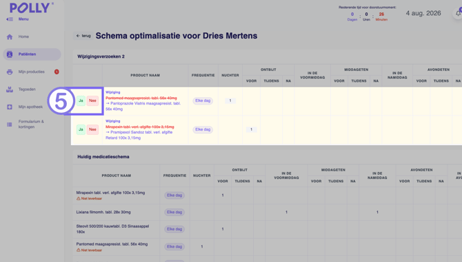Image resolution: width=462 pixels, height=262 pixels.
Task: Accept the Pantomed change with Ja
Action: tap(81, 101)
